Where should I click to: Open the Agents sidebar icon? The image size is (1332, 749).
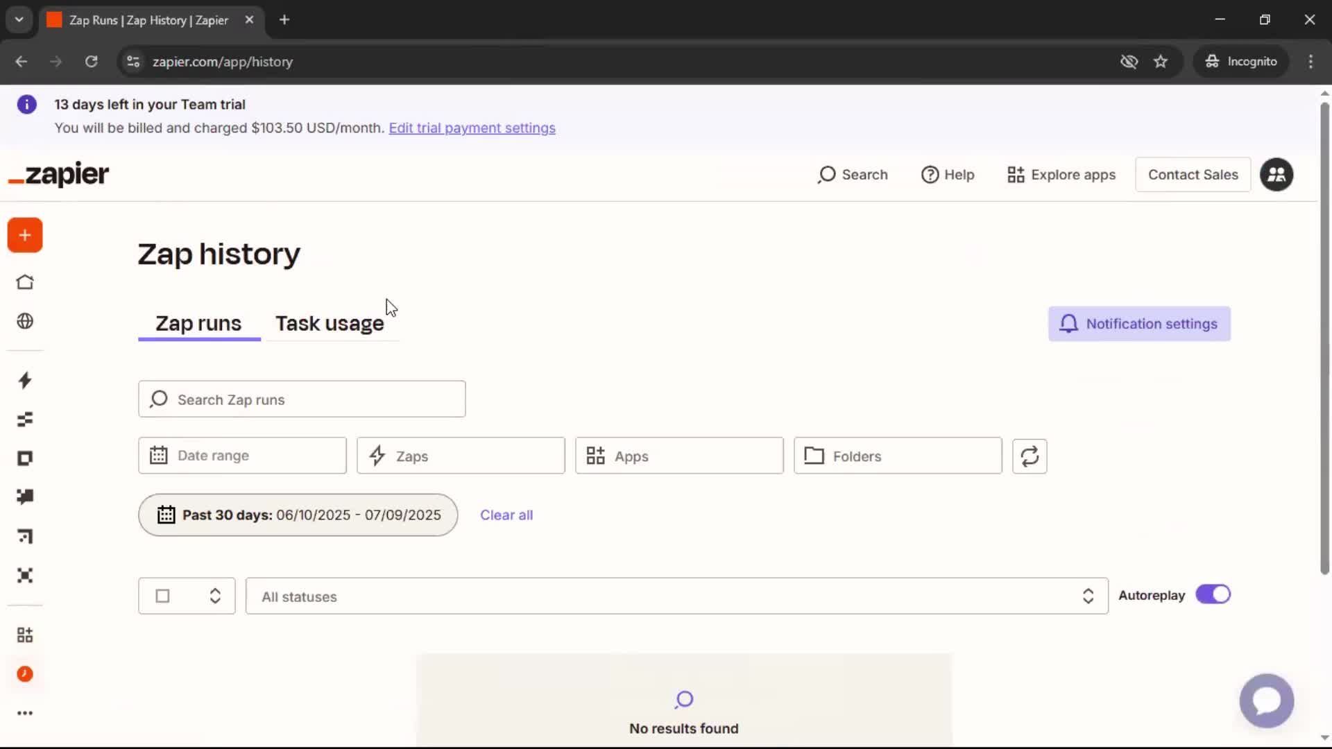coord(25,576)
